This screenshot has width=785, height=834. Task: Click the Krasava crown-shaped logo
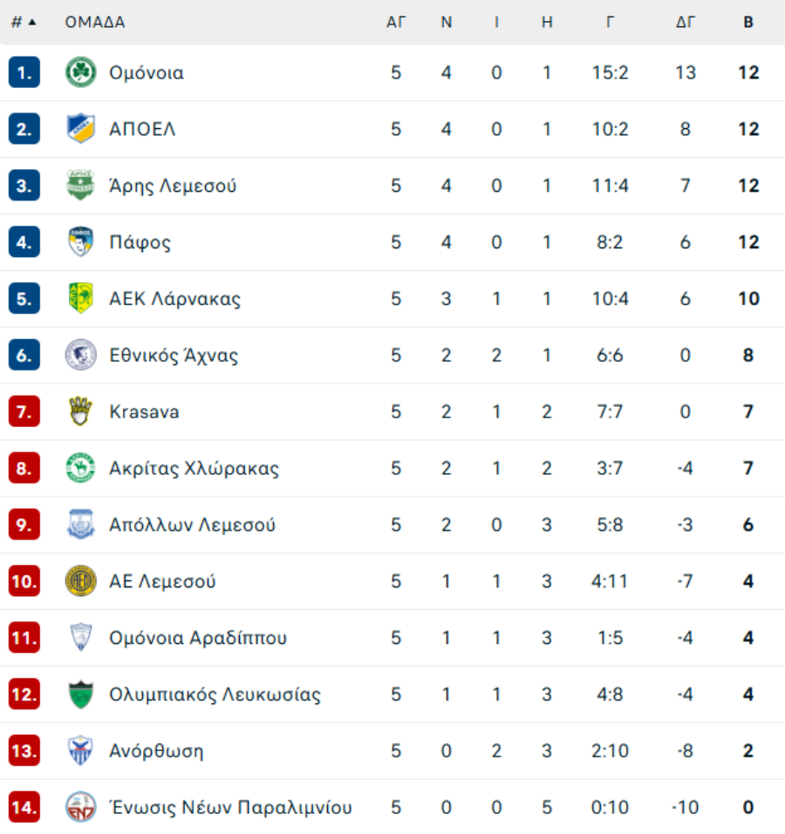tap(80, 411)
